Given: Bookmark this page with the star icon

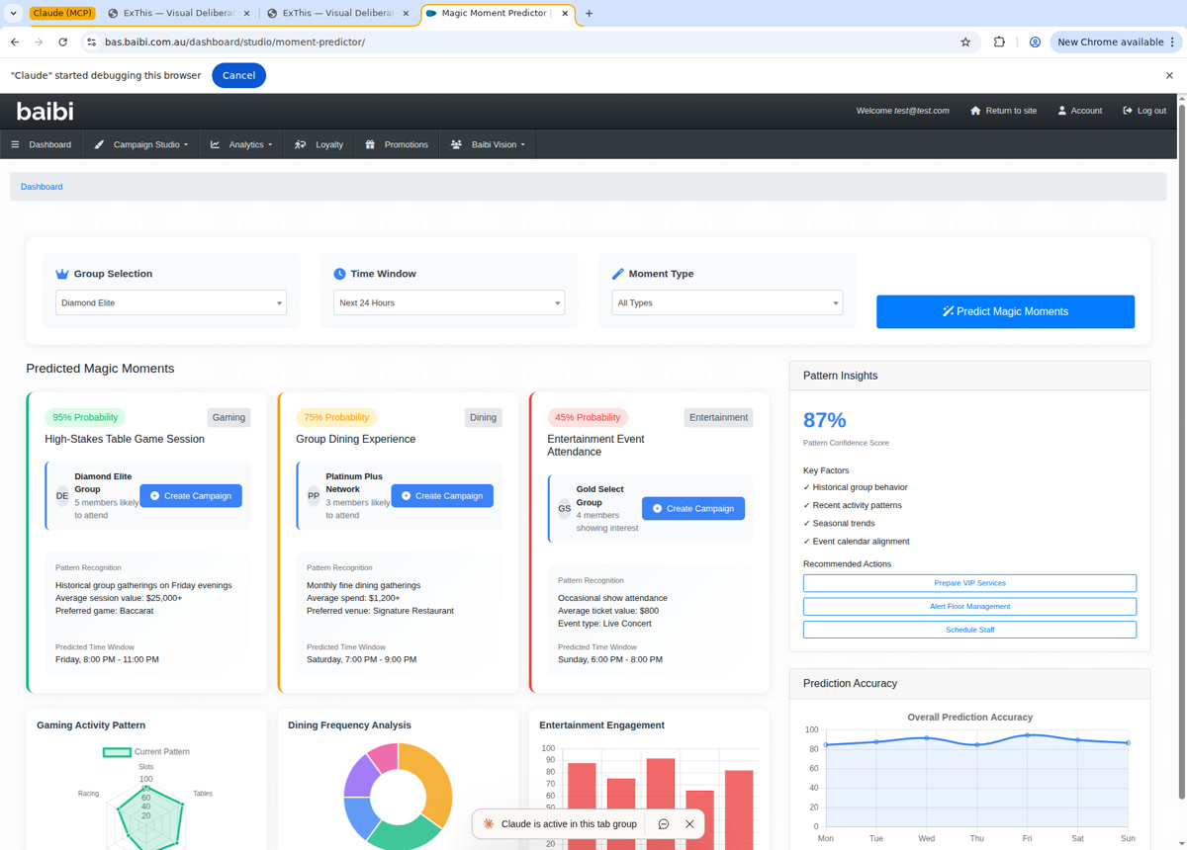Looking at the screenshot, I should click(x=965, y=42).
